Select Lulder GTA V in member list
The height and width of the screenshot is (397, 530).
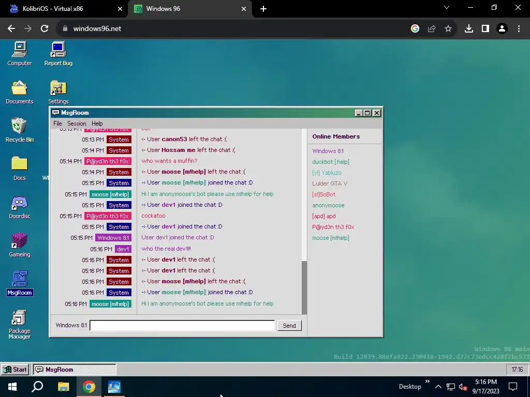coord(330,184)
